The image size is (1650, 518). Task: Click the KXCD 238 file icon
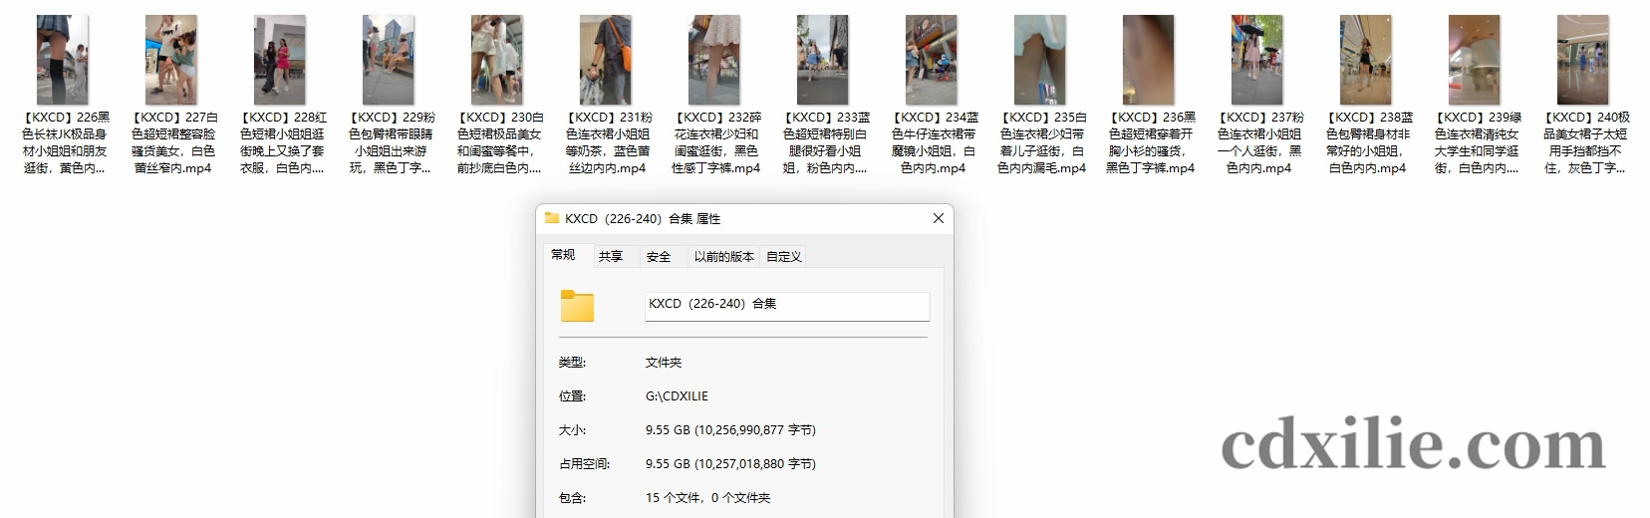(x=1366, y=60)
